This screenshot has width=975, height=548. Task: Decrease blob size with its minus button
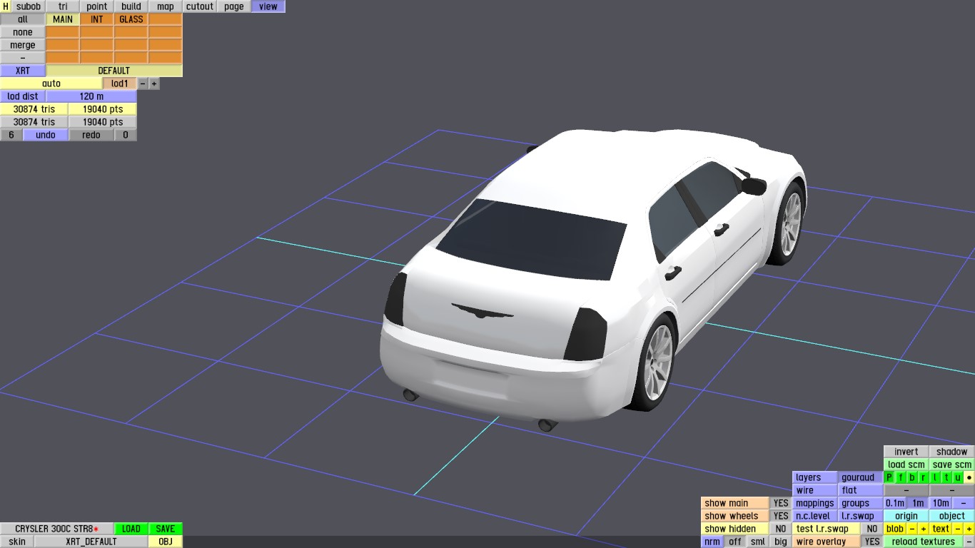(x=912, y=529)
